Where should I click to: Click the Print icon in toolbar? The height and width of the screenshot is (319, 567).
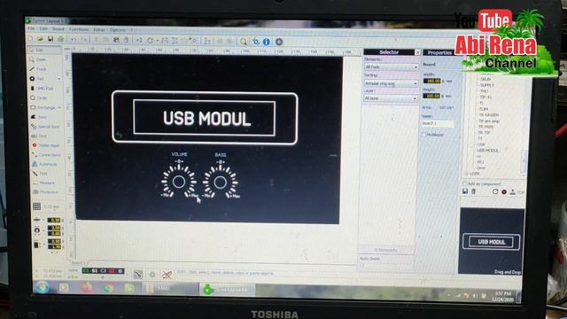tap(60, 39)
